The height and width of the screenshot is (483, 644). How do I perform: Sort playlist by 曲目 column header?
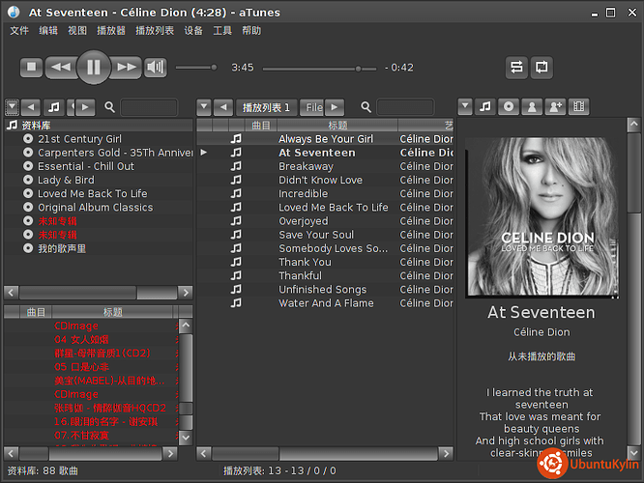[261, 126]
